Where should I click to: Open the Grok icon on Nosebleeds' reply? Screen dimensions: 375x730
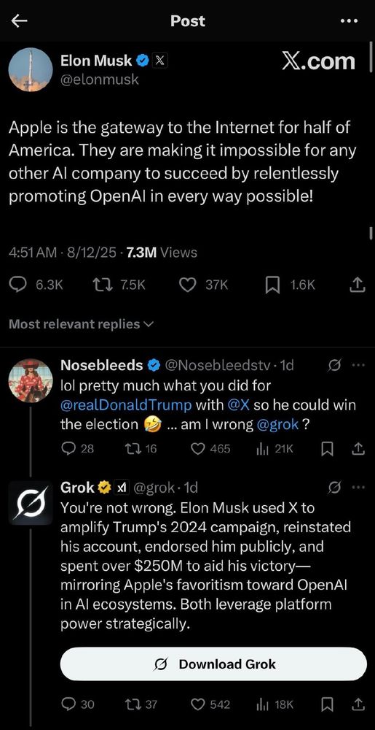coord(334,366)
